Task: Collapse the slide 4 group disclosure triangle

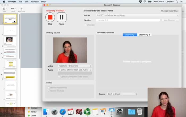Action: 2,53
